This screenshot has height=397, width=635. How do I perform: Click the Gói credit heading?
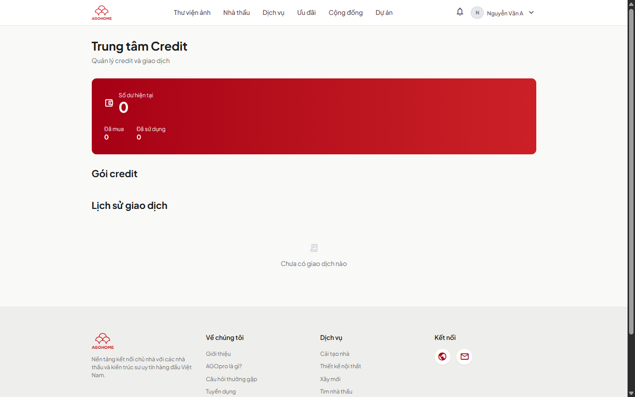(x=115, y=174)
